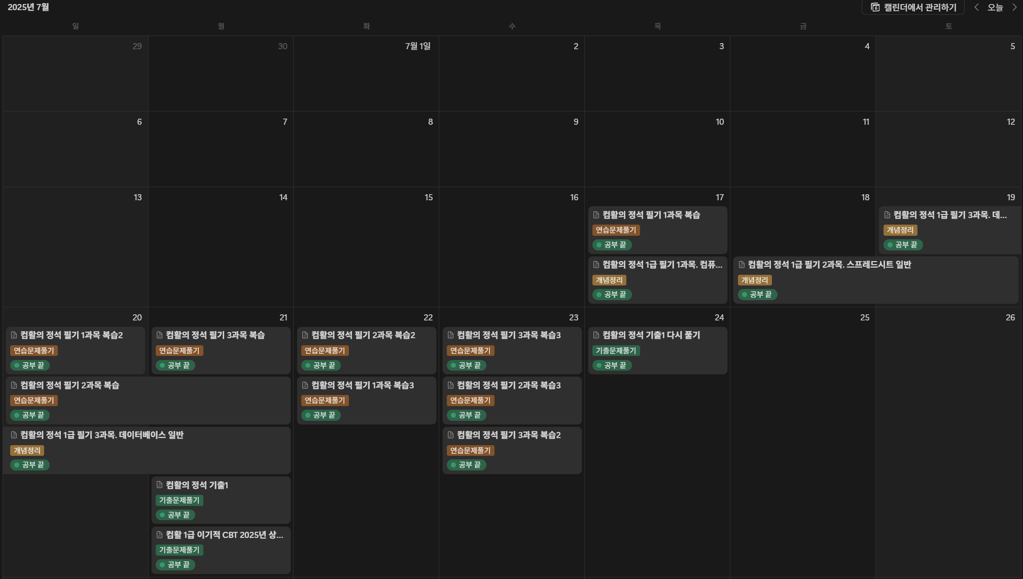Click 개념정리 tag on July 19 entry

tap(900, 230)
